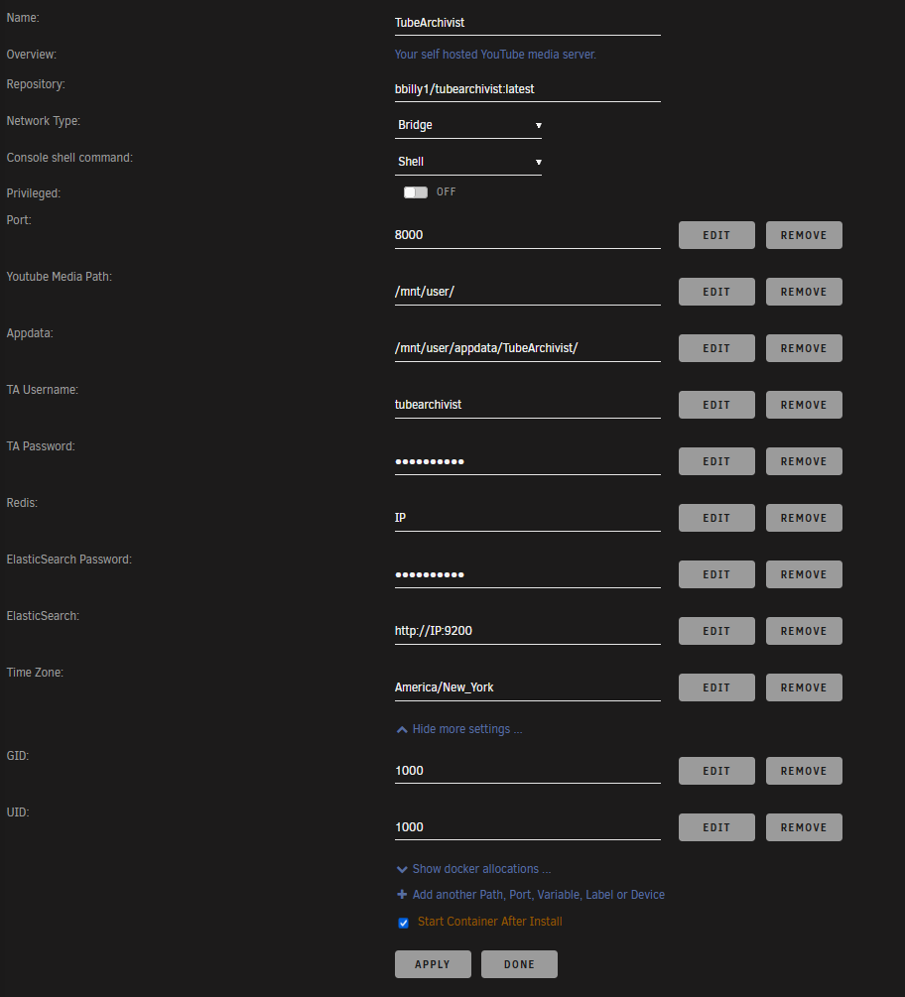Remove the Appdata path
905x997 pixels.
coord(804,348)
